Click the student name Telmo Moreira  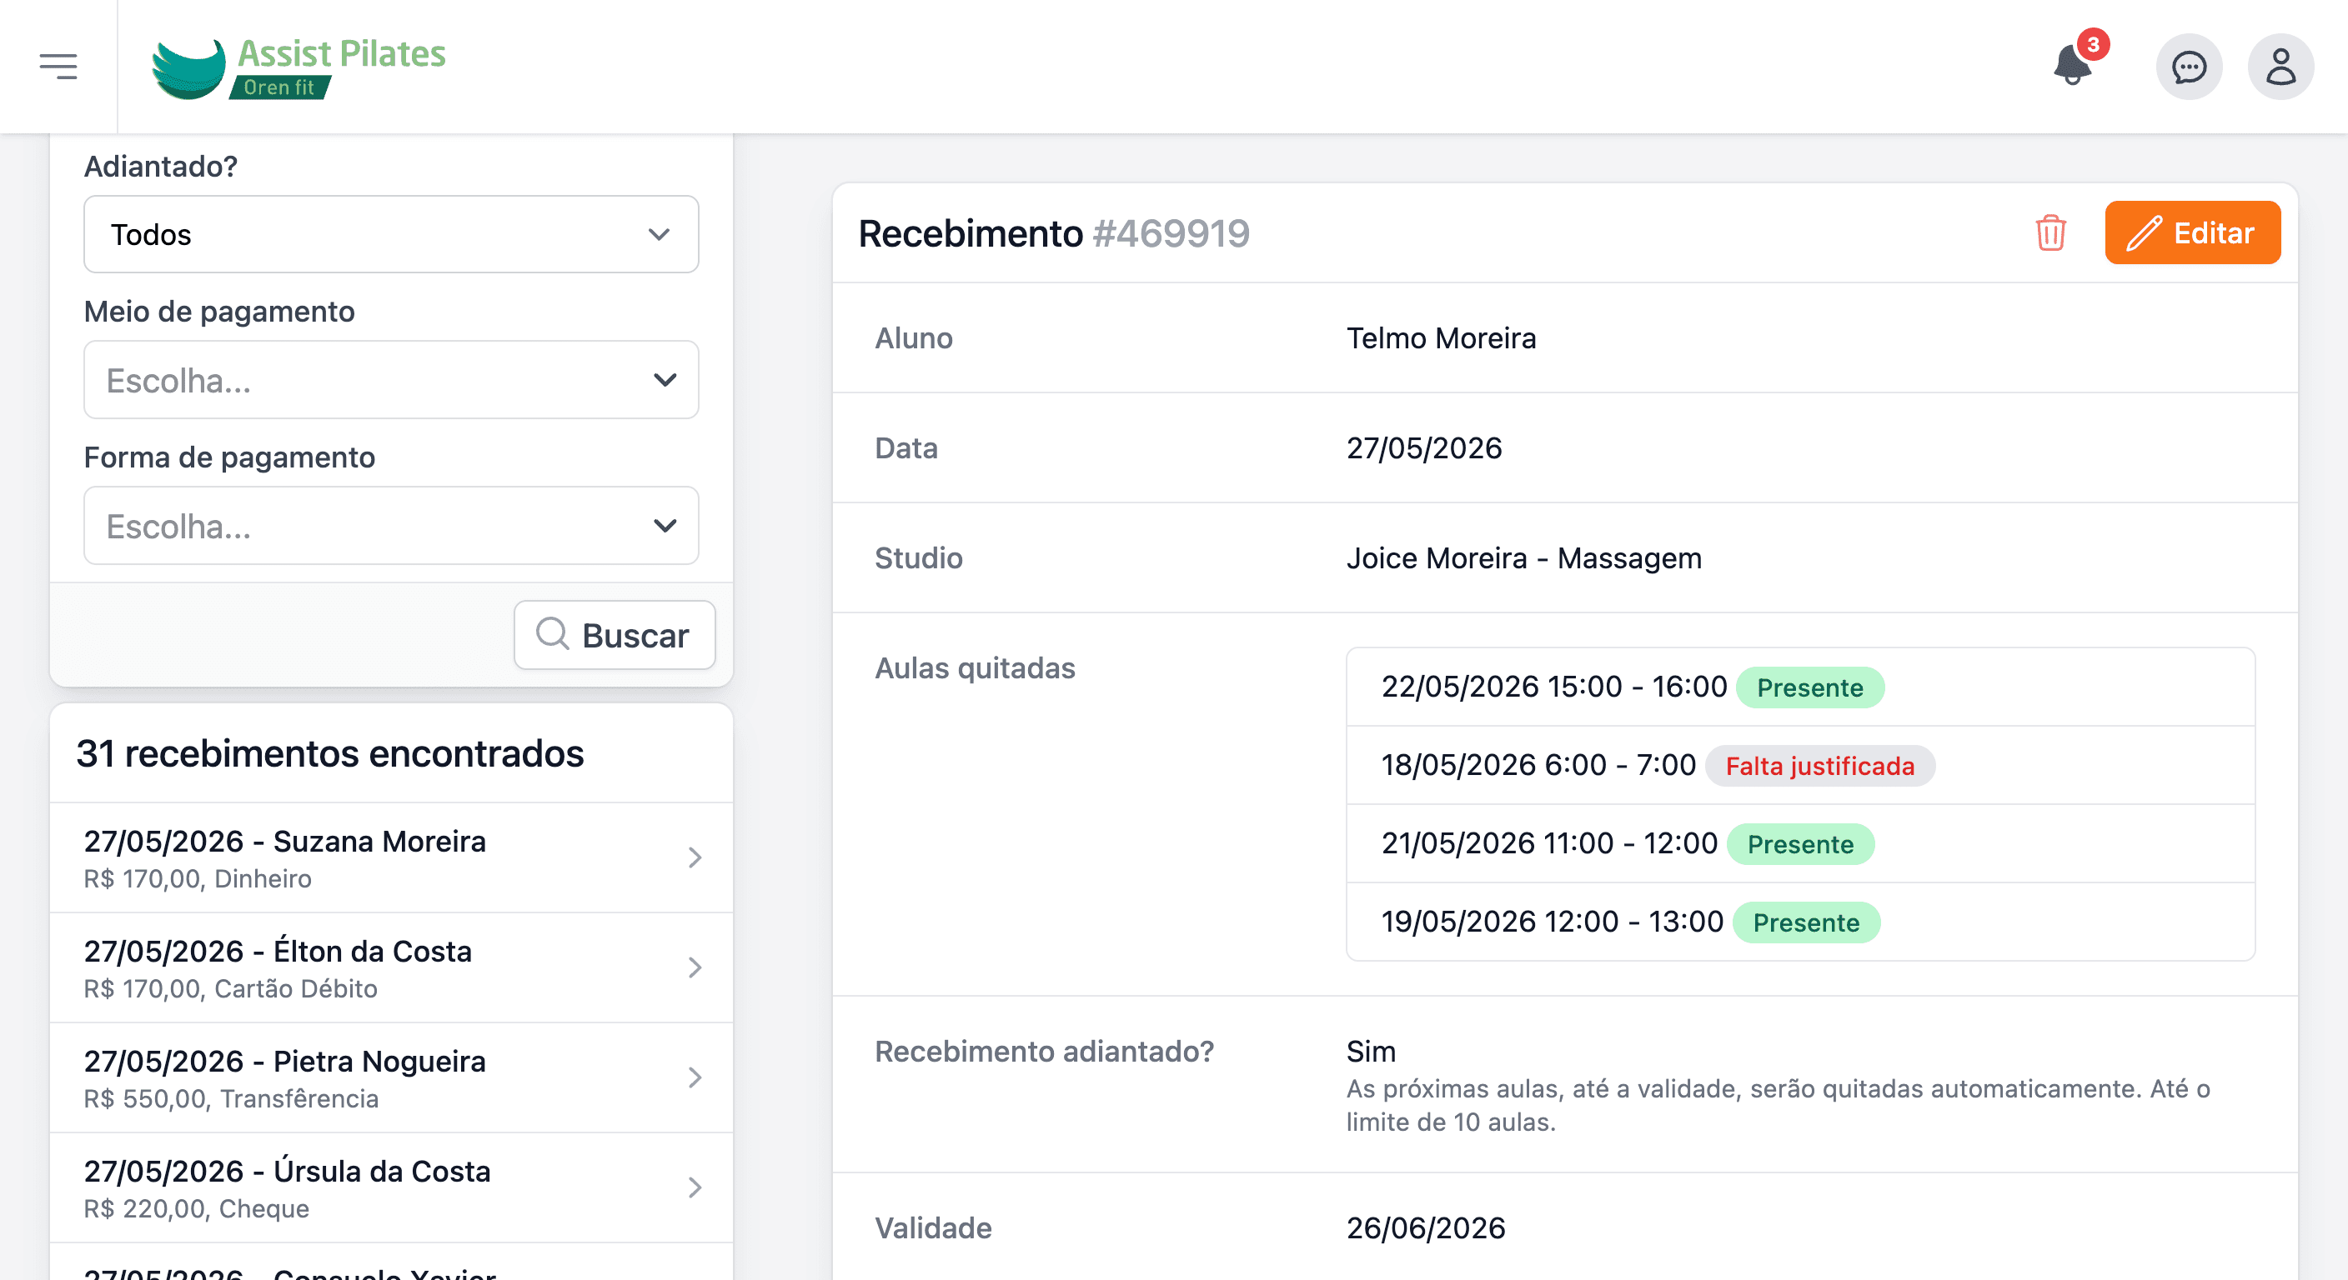click(1441, 338)
